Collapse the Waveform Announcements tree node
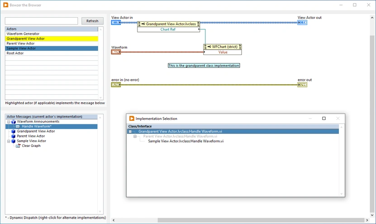376x224 pixels. point(9,122)
